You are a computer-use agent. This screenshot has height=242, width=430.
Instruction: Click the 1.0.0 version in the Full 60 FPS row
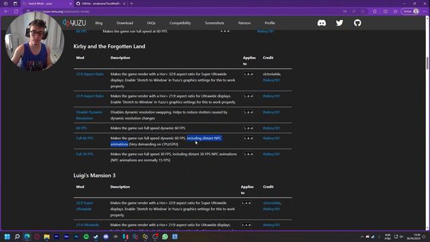248,138
